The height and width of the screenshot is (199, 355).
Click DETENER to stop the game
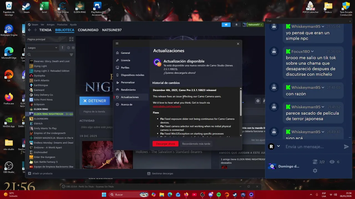click(95, 101)
